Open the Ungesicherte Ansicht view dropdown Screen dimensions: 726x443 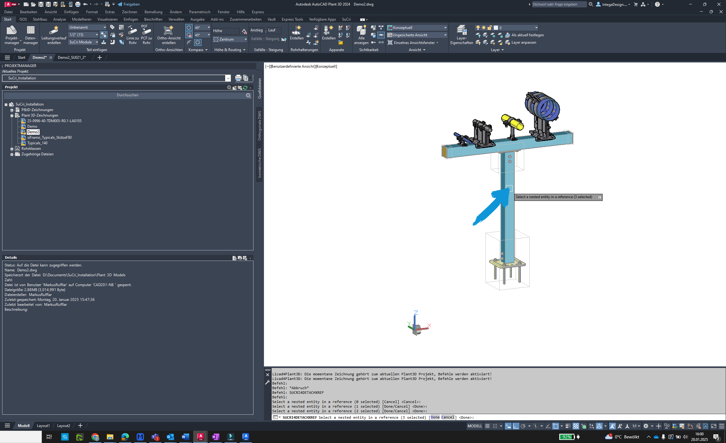pos(417,35)
